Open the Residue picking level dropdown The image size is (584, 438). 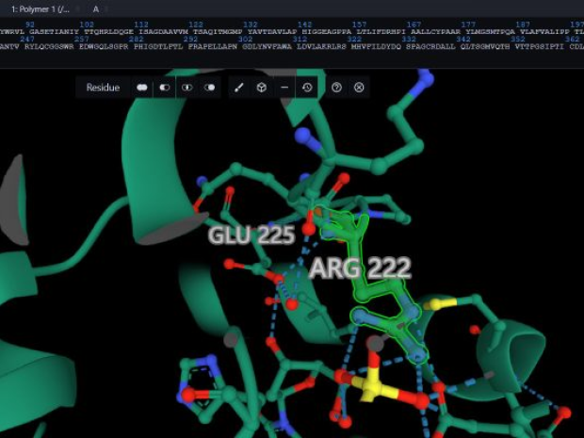(x=103, y=88)
